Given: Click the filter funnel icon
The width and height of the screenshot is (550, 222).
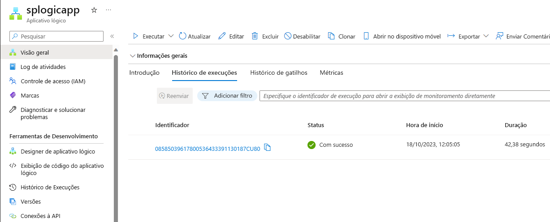Looking at the screenshot, I should point(205,96).
